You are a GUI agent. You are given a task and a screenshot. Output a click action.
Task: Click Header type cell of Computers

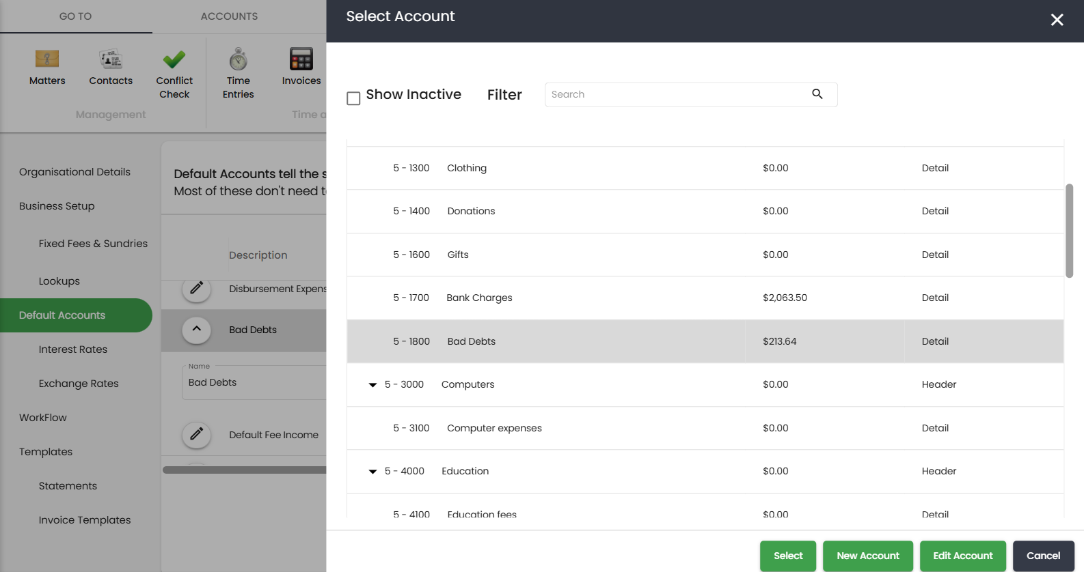939,384
